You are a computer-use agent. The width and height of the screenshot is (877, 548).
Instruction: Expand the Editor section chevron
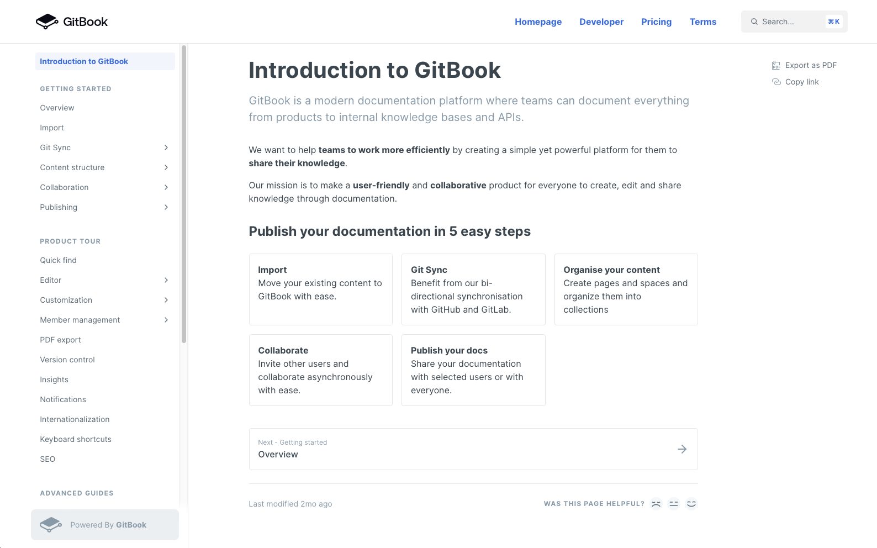(x=166, y=280)
